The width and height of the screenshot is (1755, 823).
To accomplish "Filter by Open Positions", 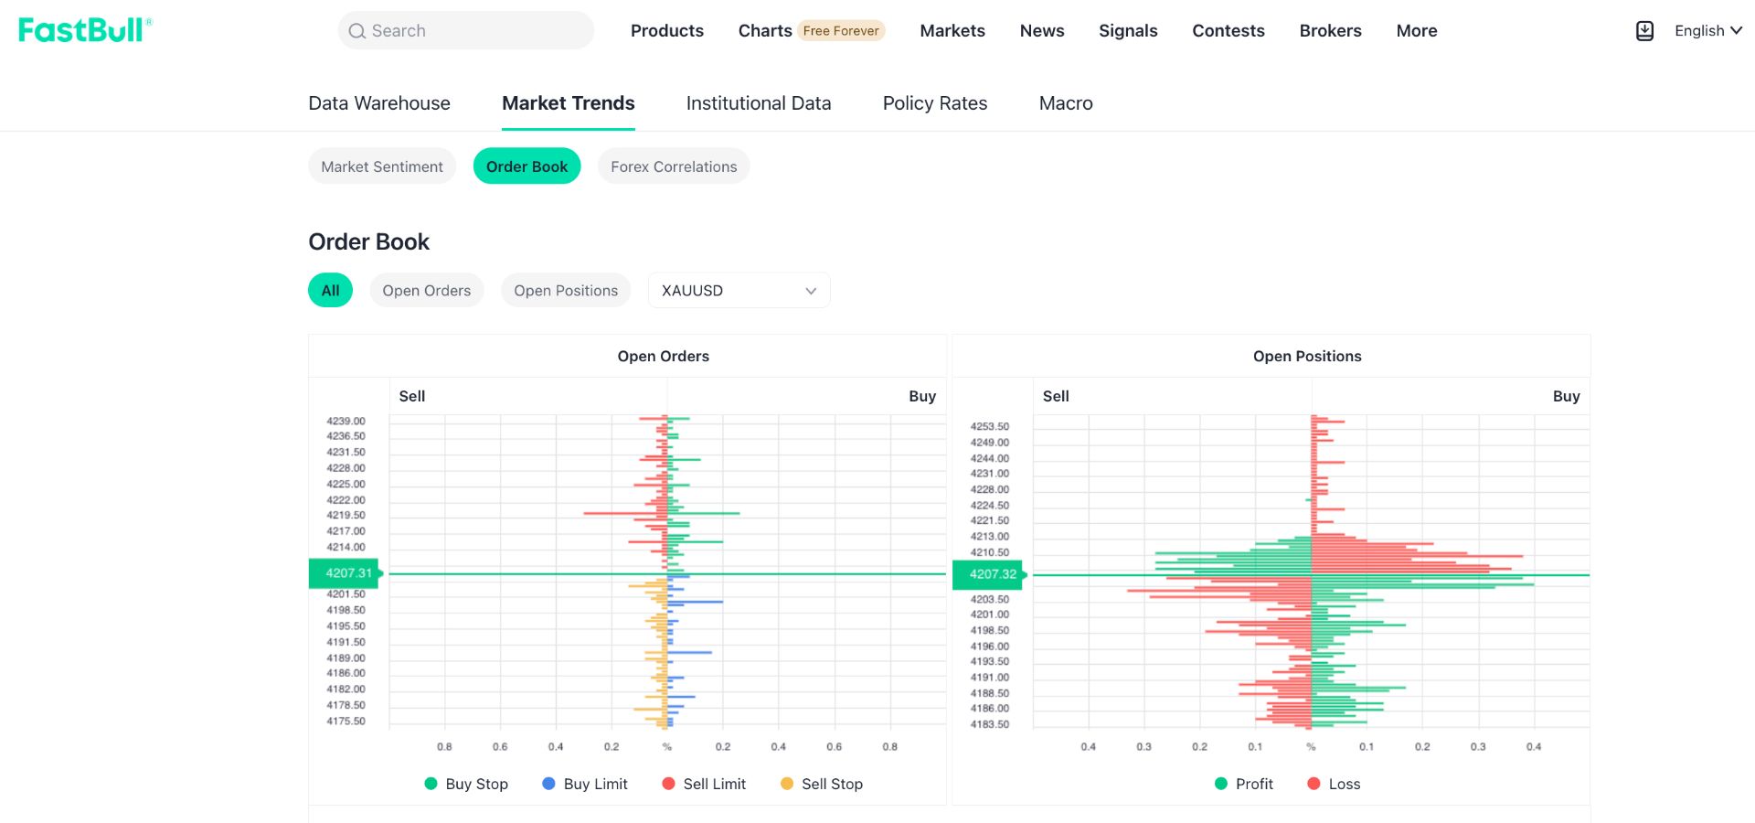I will pyautogui.click(x=566, y=290).
